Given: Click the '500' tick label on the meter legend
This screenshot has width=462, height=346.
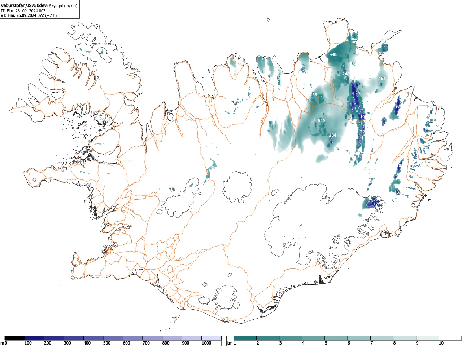Looking at the screenshot, I should pyautogui.click(x=106, y=343).
